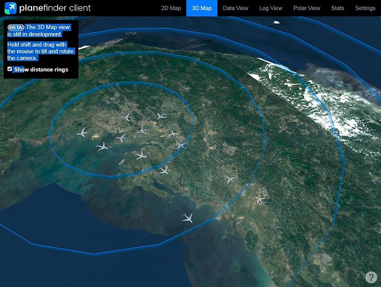
Task: Select the aircraft flying over the sea
Action: pos(188,218)
